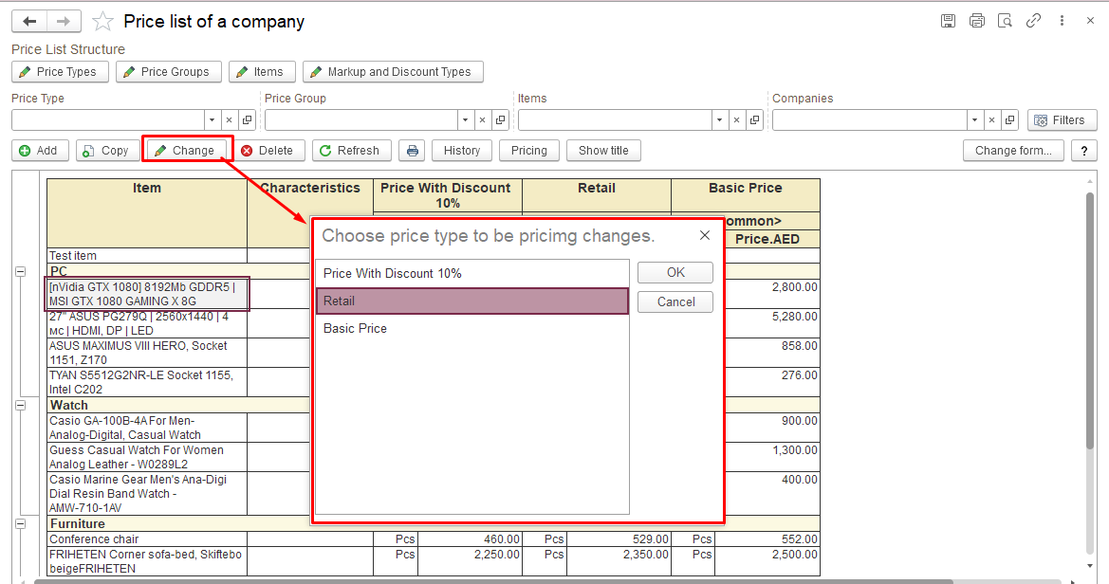Collapse the PC group in the table
The width and height of the screenshot is (1109, 584).
(x=21, y=271)
